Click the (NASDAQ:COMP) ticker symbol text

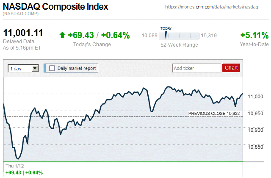coord(20,14)
